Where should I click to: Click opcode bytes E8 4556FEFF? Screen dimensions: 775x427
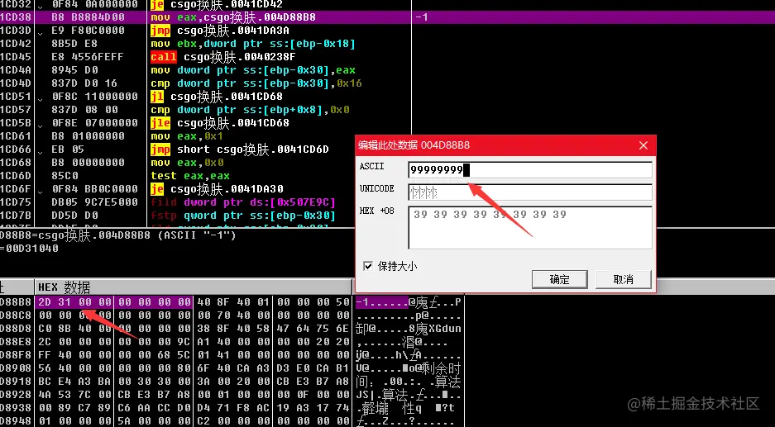[x=88, y=57]
